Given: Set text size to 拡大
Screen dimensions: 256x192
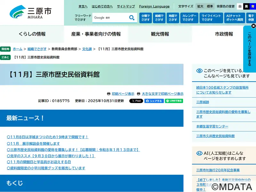Looking at the screenshot, I should click(x=200, y=6).
